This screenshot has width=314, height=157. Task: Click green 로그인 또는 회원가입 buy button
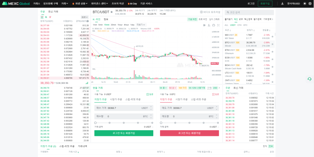point(124,133)
